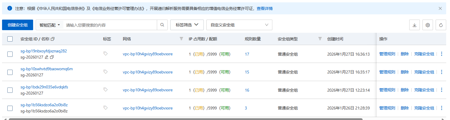The width and height of the screenshot is (450, 120).
Task: Click rule count 16
Action: pyautogui.click(x=247, y=90)
